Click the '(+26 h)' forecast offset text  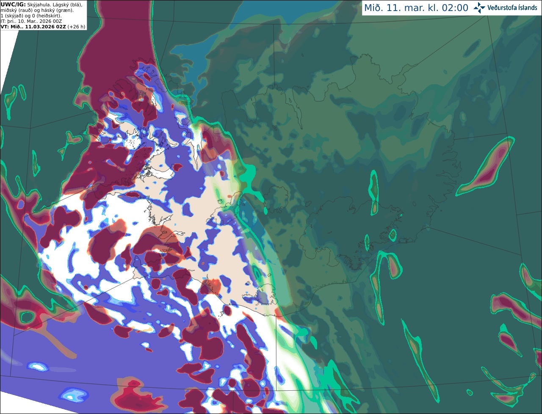point(77,27)
